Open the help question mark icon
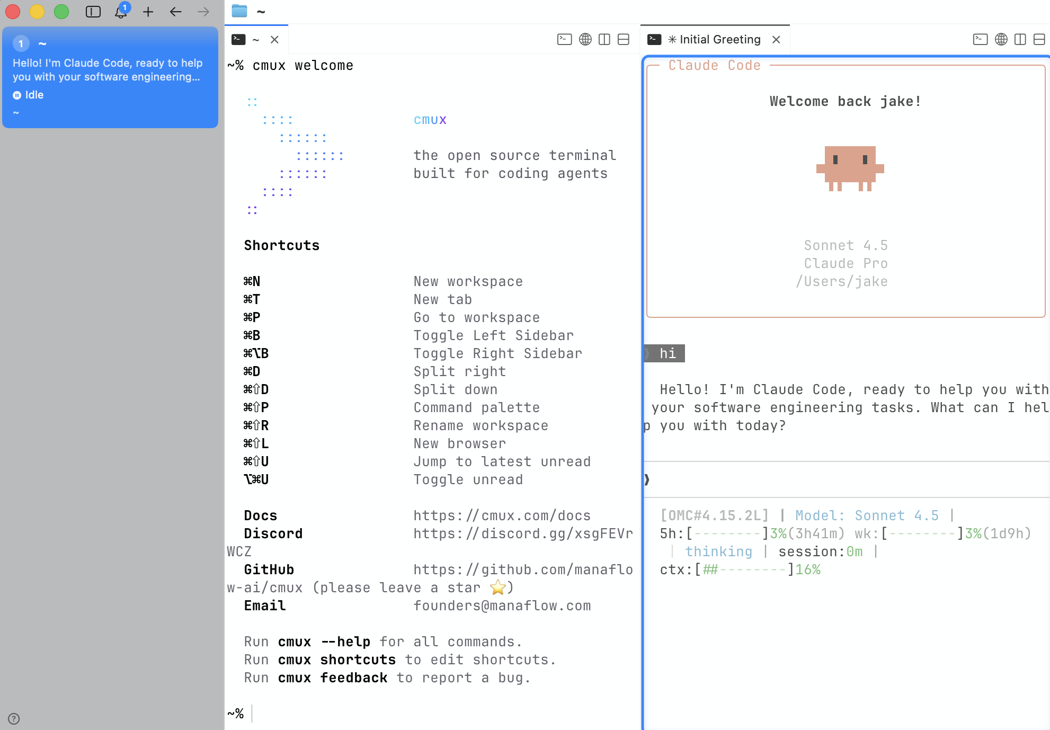 14,719
